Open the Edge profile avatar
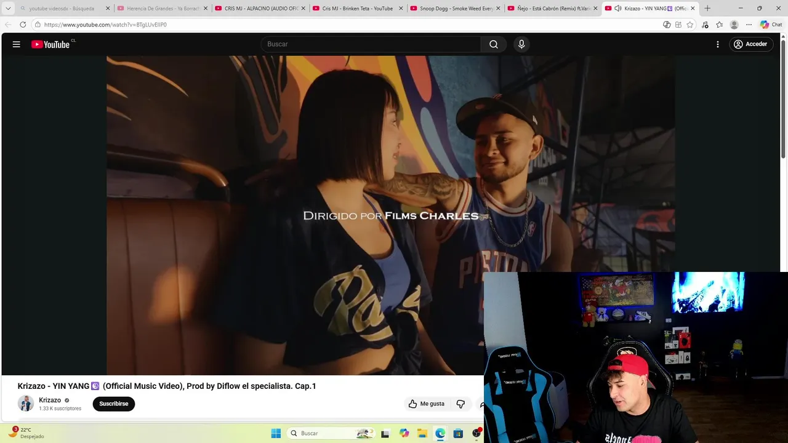 [734, 25]
